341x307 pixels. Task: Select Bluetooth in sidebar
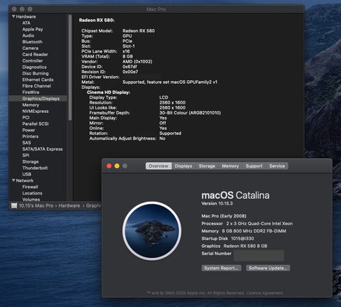33,42
